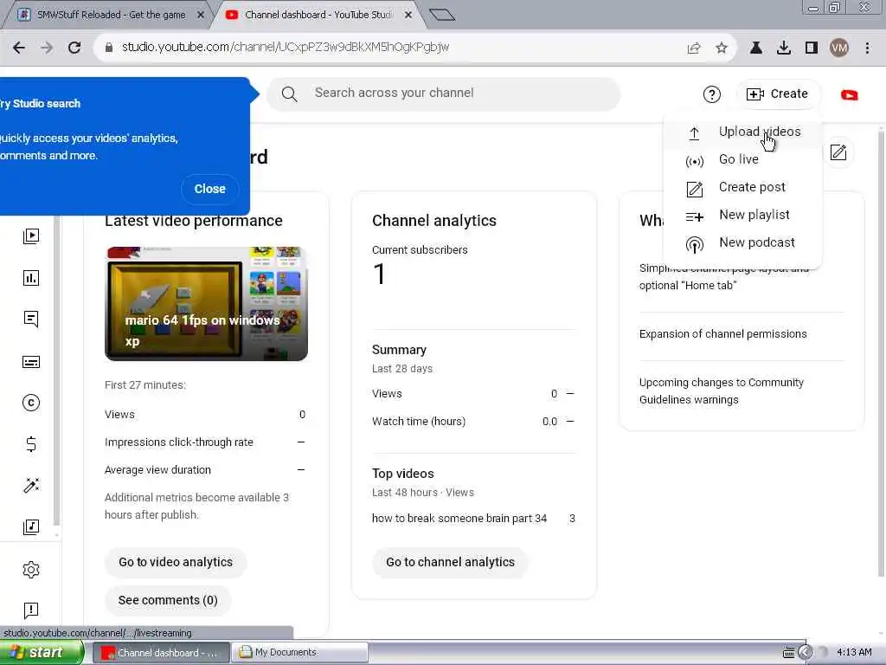Click Channel dashboard taskbar button
This screenshot has height=665, width=886.
162,653
